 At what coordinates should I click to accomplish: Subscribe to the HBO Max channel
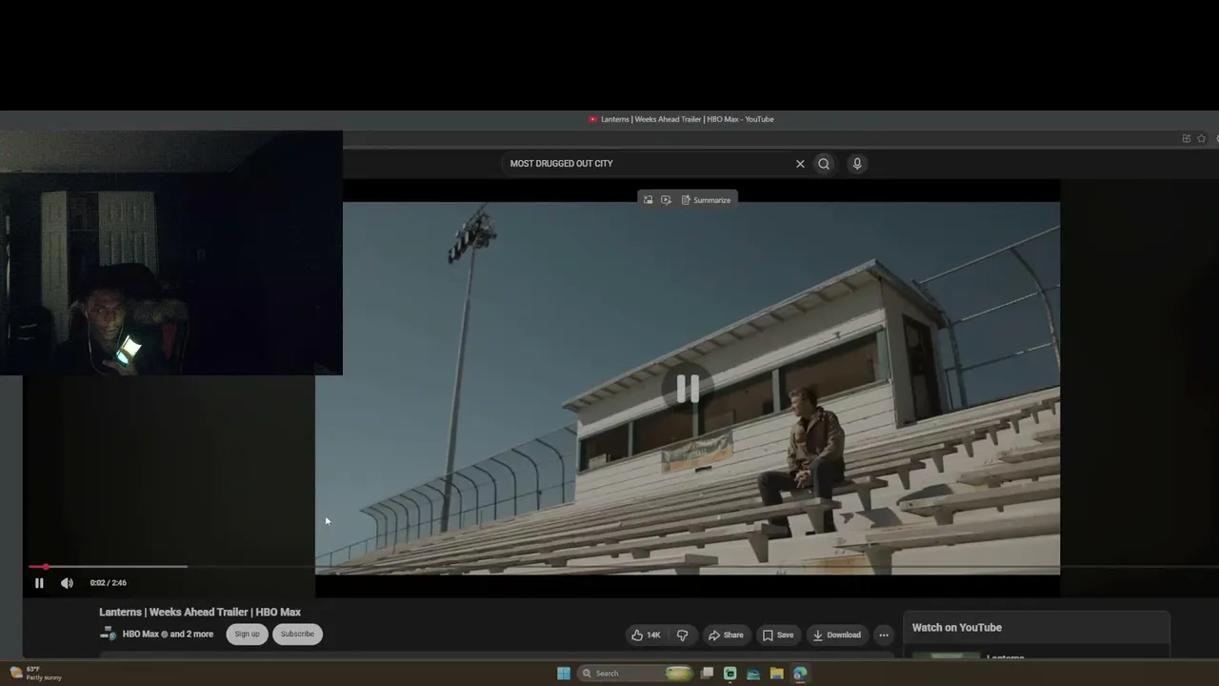coord(297,635)
